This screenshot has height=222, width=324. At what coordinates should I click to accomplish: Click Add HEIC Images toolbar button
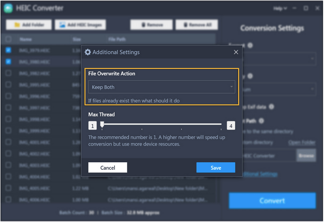click(80, 25)
